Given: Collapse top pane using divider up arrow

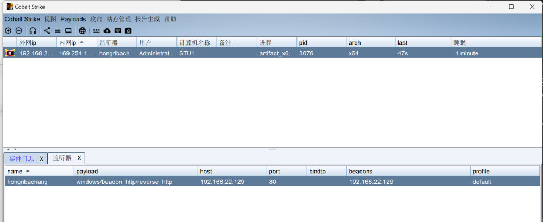Looking at the screenshot, I should 7,149.
